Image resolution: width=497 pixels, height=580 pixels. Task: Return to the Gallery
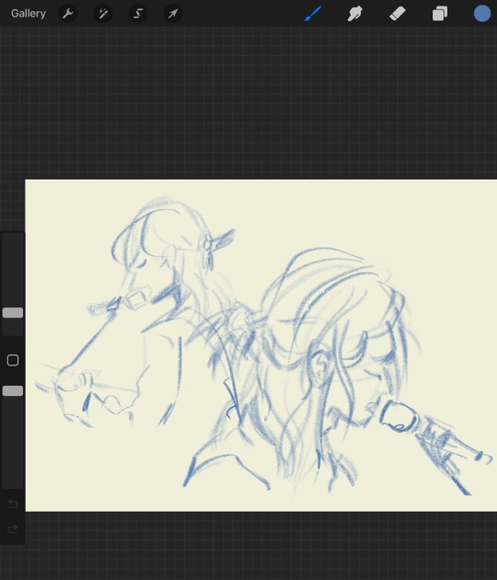29,13
